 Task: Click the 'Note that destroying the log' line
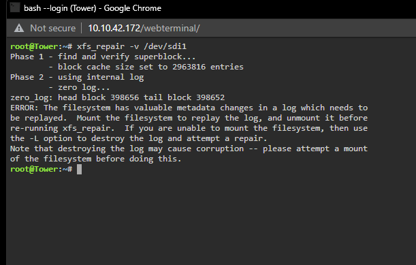pos(189,149)
